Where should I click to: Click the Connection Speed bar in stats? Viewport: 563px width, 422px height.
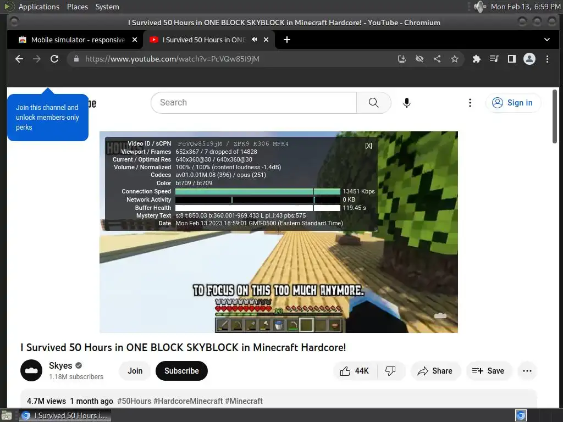point(258,191)
